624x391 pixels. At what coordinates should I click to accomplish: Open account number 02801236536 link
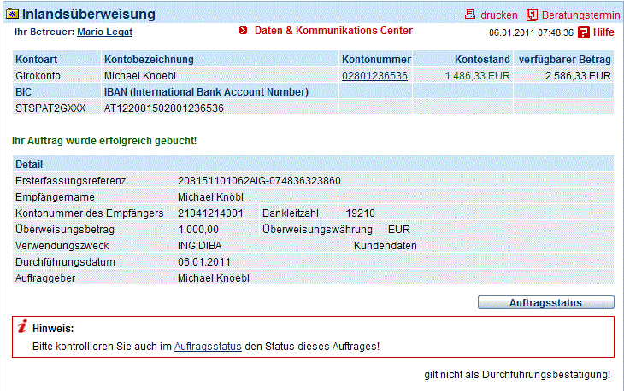pos(374,76)
